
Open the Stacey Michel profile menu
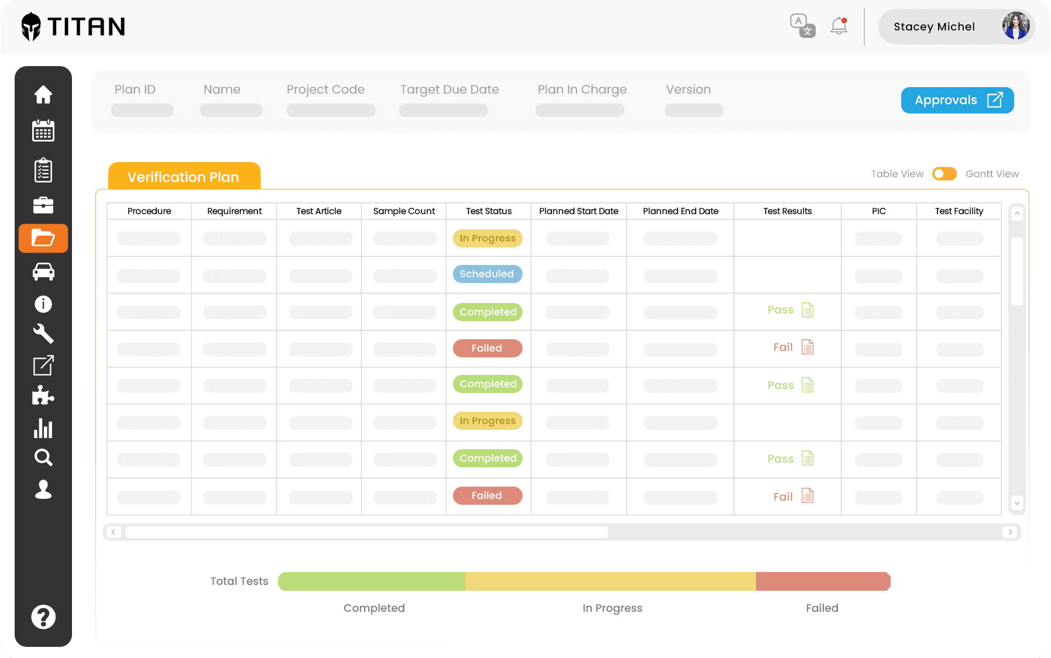pyautogui.click(x=956, y=26)
